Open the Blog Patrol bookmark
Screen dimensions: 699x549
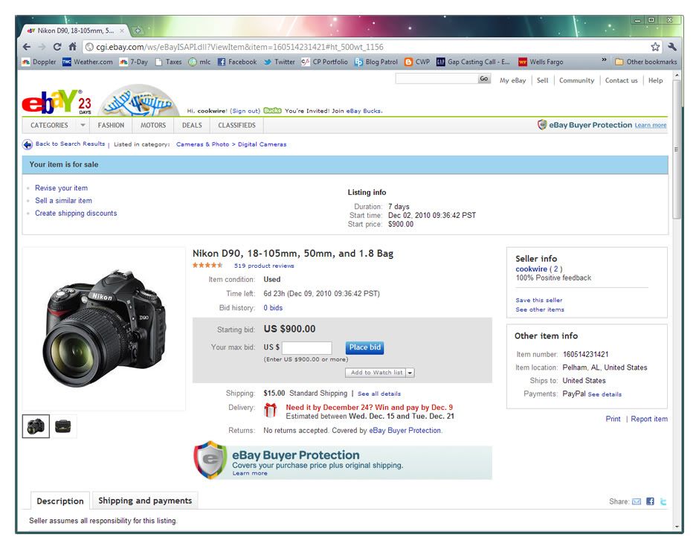pyautogui.click(x=376, y=62)
